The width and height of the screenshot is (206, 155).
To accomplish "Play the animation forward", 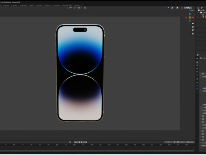I will pyautogui.click(x=82, y=142).
